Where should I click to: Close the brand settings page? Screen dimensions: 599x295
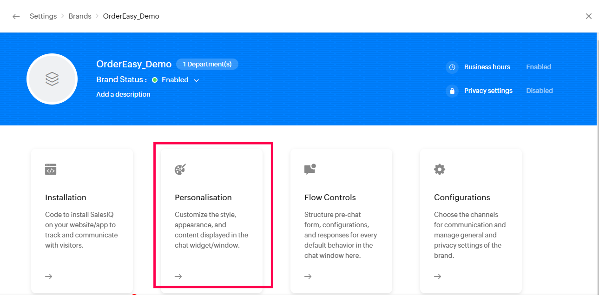pos(589,16)
